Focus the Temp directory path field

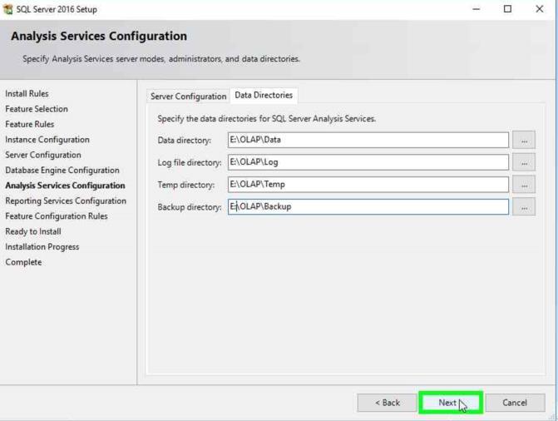(x=368, y=185)
